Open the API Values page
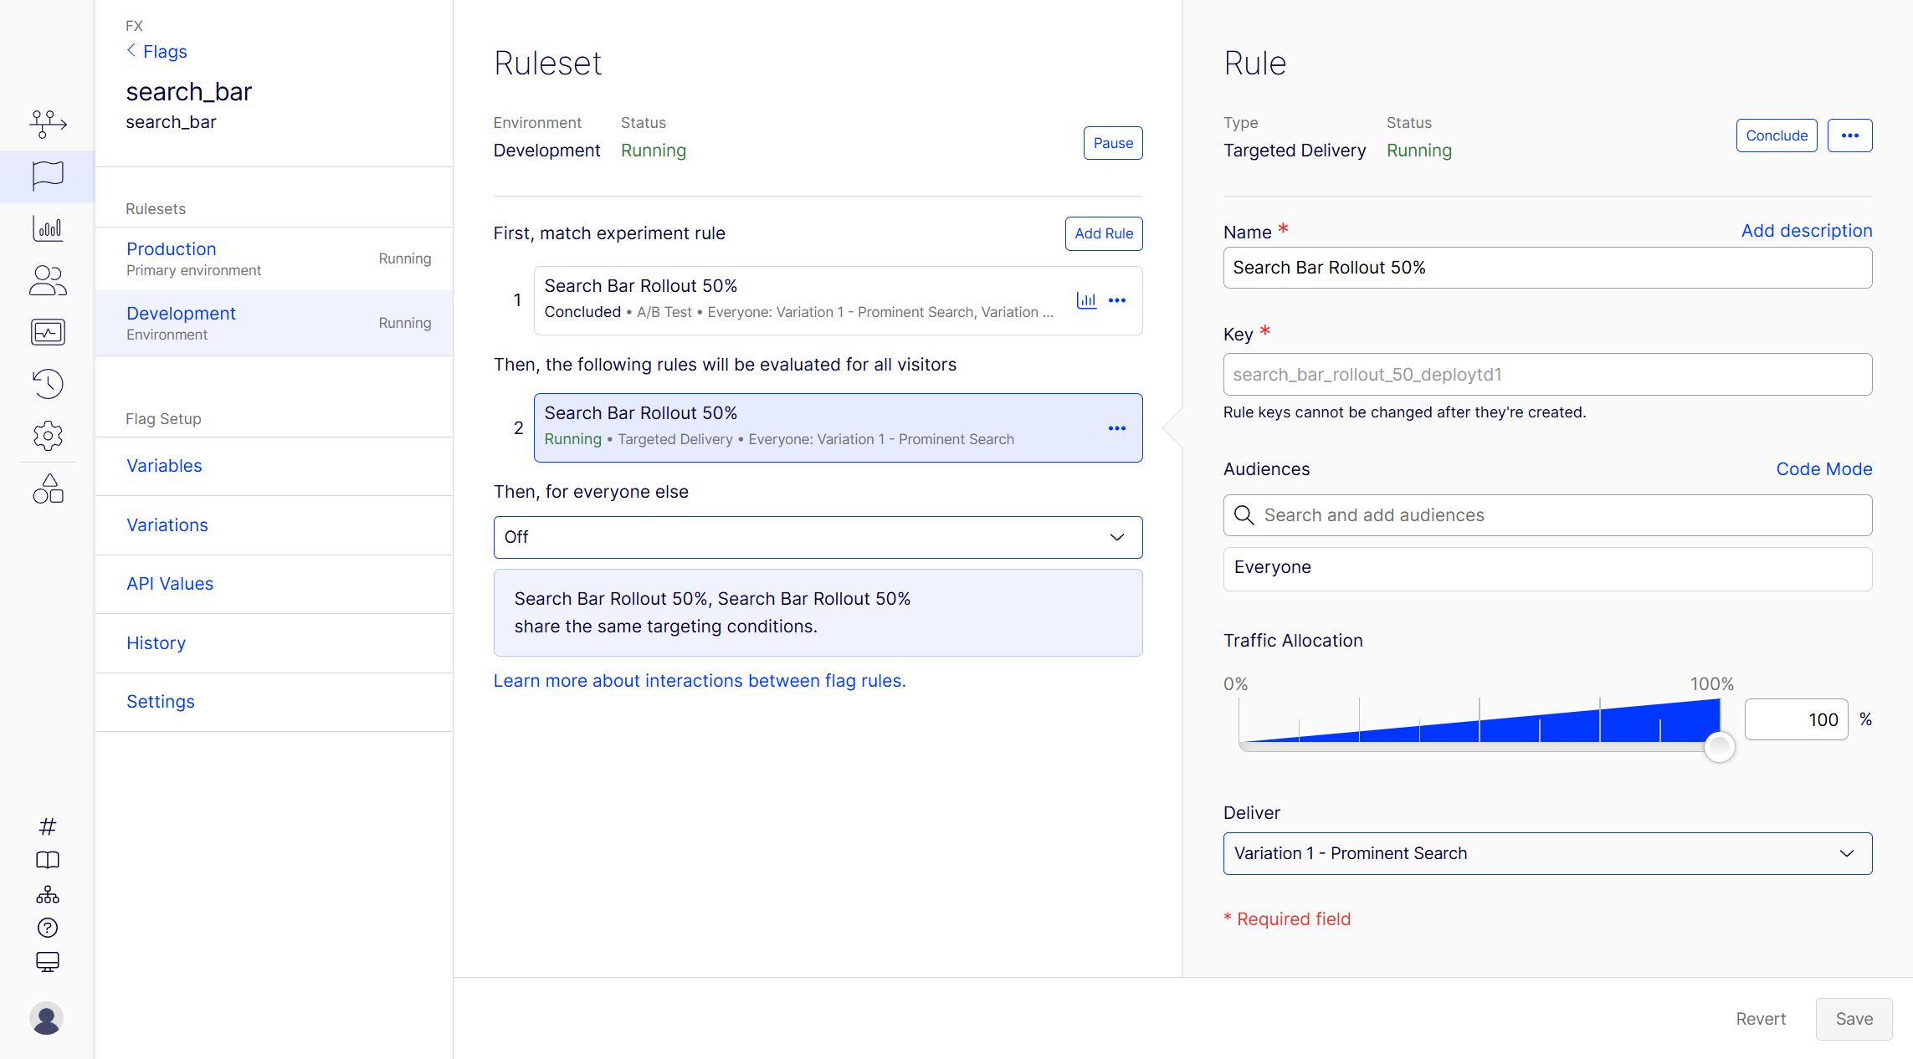 tap(170, 584)
